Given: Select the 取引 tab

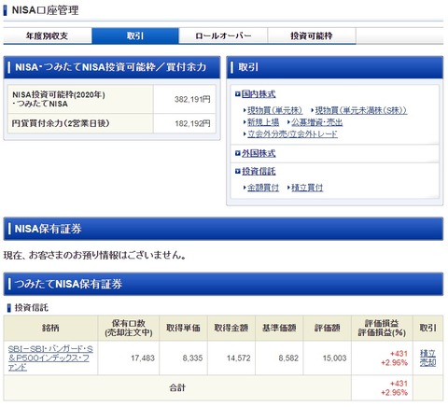Looking at the screenshot, I should pyautogui.click(x=135, y=35).
